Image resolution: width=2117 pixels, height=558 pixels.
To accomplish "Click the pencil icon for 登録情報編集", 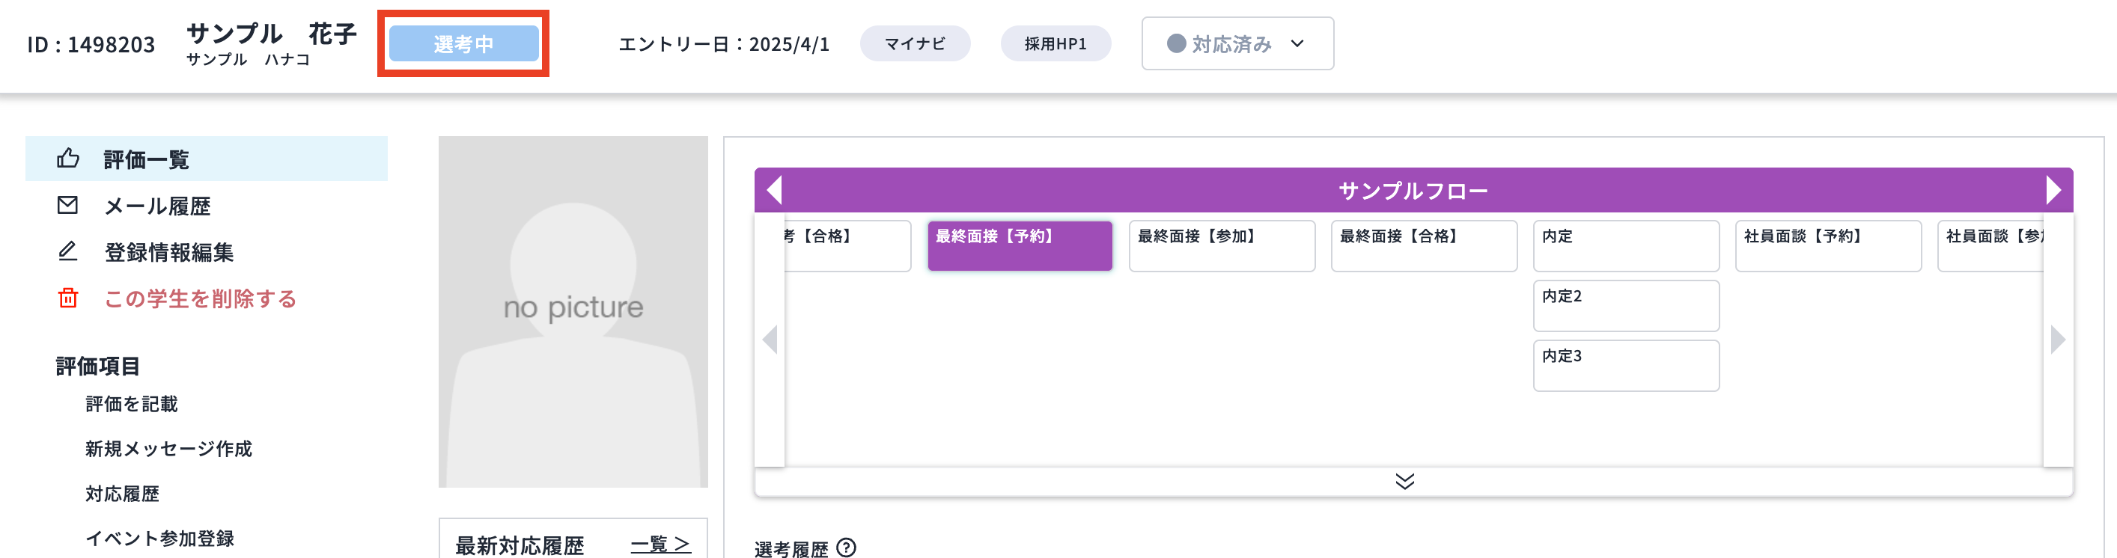I will 67,251.
